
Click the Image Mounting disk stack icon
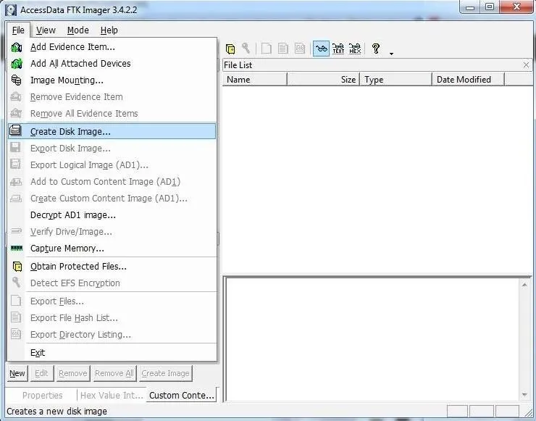[x=16, y=80]
